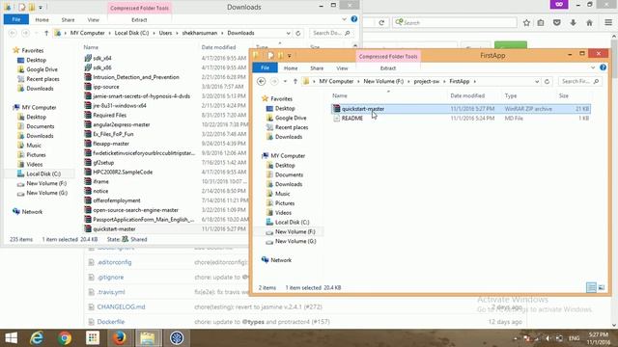
Task: Sort by Size column in FirstApp window
Action: point(564,95)
